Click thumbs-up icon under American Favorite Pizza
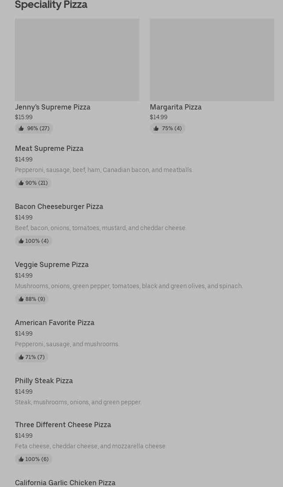Image resolution: width=283 pixels, height=487 pixels. point(21,357)
